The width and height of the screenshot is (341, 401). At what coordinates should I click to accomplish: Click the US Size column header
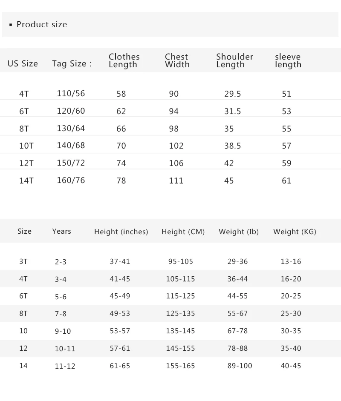point(23,64)
